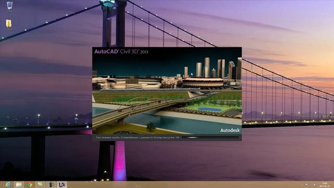The height and width of the screenshot is (188, 334).
Task: Click the Autodesk logo on the splash screen
Action: click(x=230, y=130)
